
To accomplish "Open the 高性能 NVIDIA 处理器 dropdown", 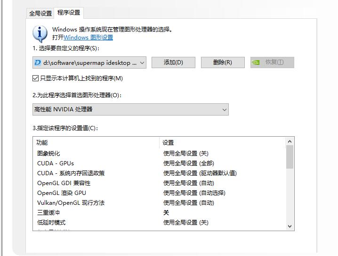I will pos(130,109).
